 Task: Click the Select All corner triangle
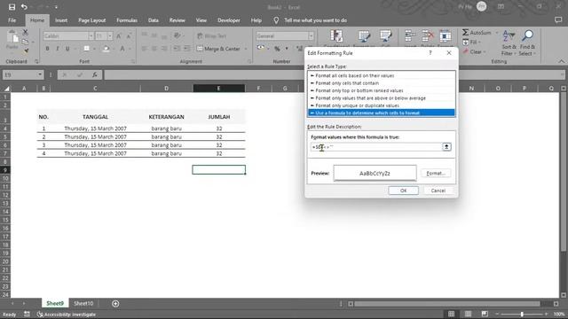tap(6, 89)
